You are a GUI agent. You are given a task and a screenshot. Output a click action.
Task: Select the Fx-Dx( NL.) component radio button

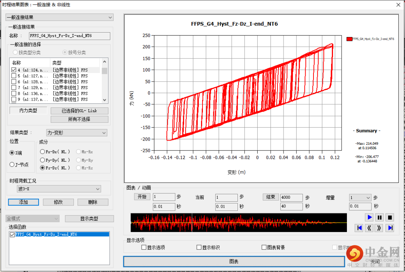42,152
